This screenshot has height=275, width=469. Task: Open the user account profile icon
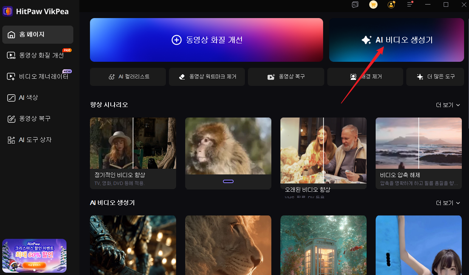(392, 5)
